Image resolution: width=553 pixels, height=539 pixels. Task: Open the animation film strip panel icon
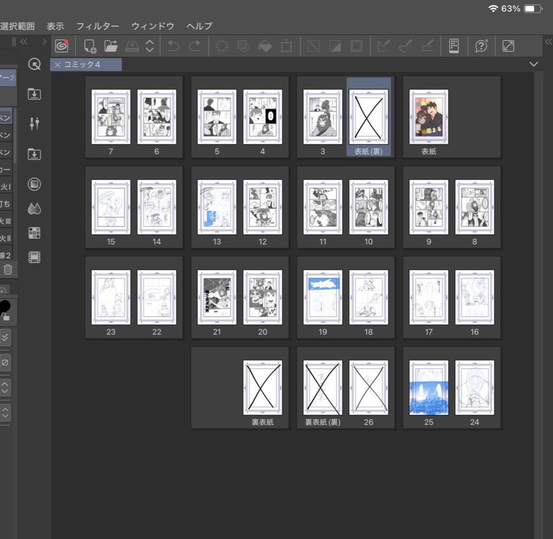[35, 257]
